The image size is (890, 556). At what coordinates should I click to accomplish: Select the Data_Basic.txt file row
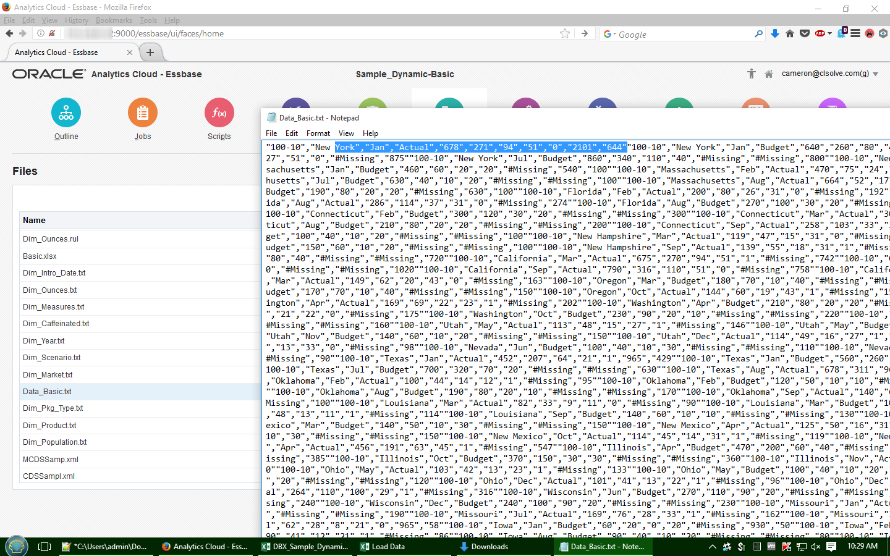(x=140, y=392)
